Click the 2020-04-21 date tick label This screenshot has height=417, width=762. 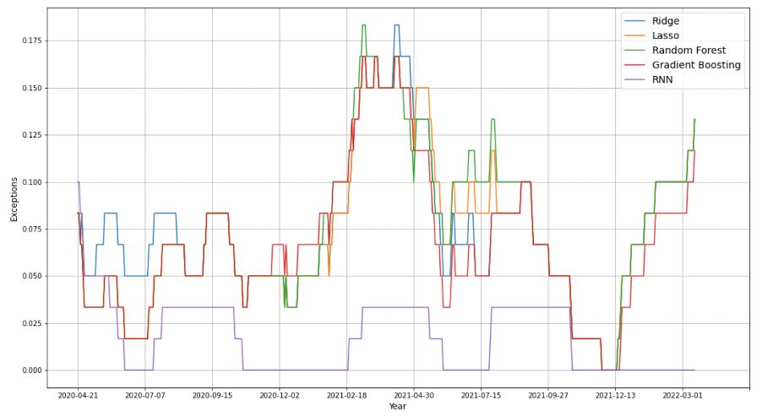pyautogui.click(x=78, y=396)
